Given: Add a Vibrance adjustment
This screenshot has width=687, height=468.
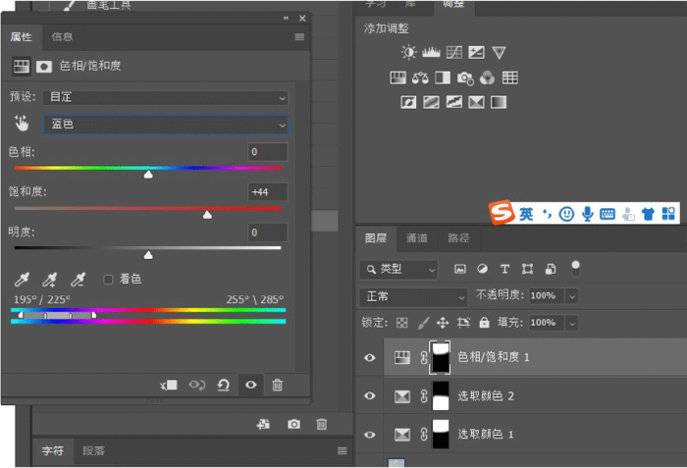Looking at the screenshot, I should coord(499,53).
